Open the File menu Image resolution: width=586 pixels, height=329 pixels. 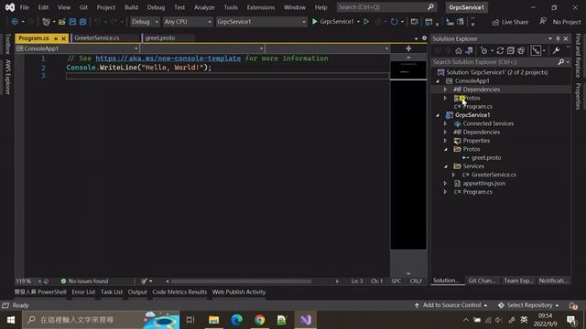pyautogui.click(x=25, y=7)
